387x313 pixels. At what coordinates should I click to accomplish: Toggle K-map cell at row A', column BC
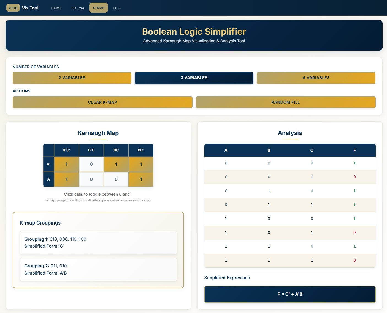click(116, 164)
